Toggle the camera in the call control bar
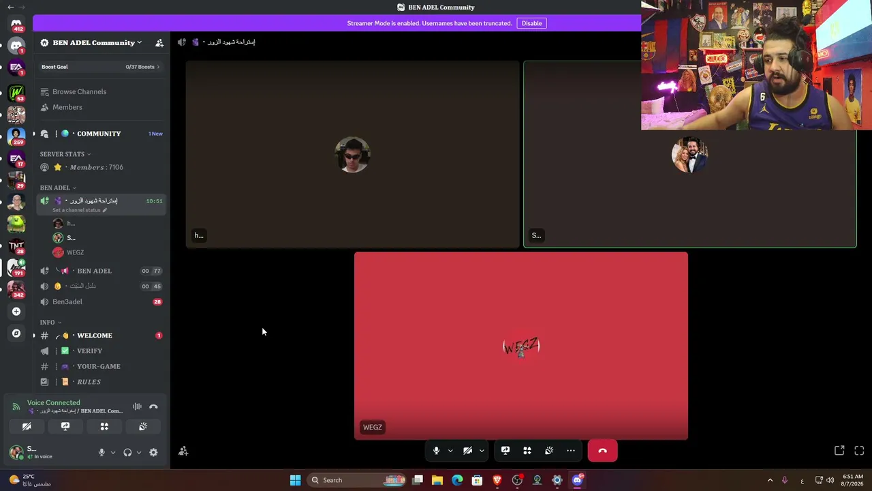This screenshot has height=491, width=872. 467,451
